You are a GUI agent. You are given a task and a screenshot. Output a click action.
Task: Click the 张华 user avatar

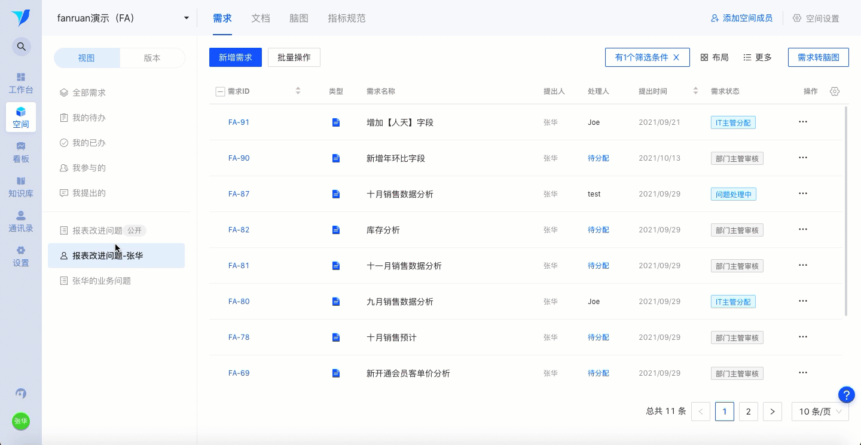pos(21,421)
